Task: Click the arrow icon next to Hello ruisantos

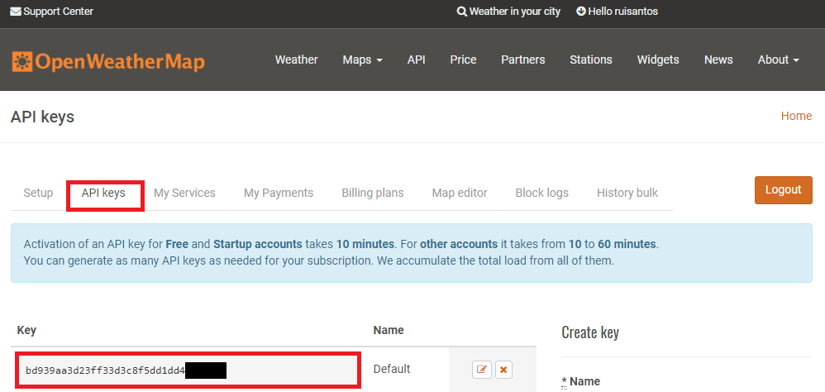Action: [581, 11]
